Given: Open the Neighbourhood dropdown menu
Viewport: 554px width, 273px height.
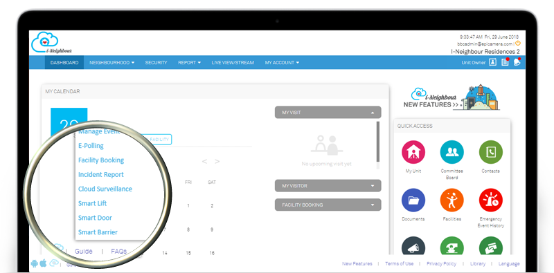Looking at the screenshot, I should point(111,62).
